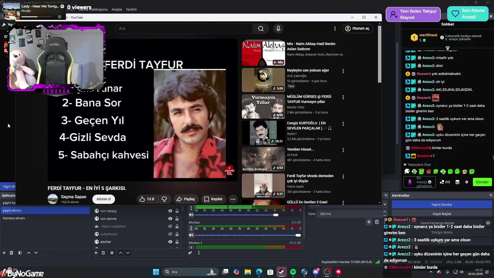Viewport: 494px width, 278px height.
Task: Open options for Cengiz Kurtoğlu video
Action: pos(343,124)
